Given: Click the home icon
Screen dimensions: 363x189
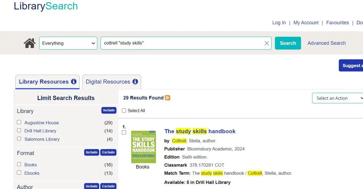Looking at the screenshot, I should [29, 43].
